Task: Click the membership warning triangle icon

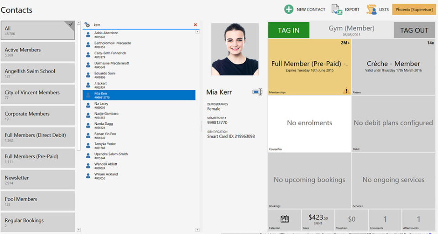Action: (346, 91)
